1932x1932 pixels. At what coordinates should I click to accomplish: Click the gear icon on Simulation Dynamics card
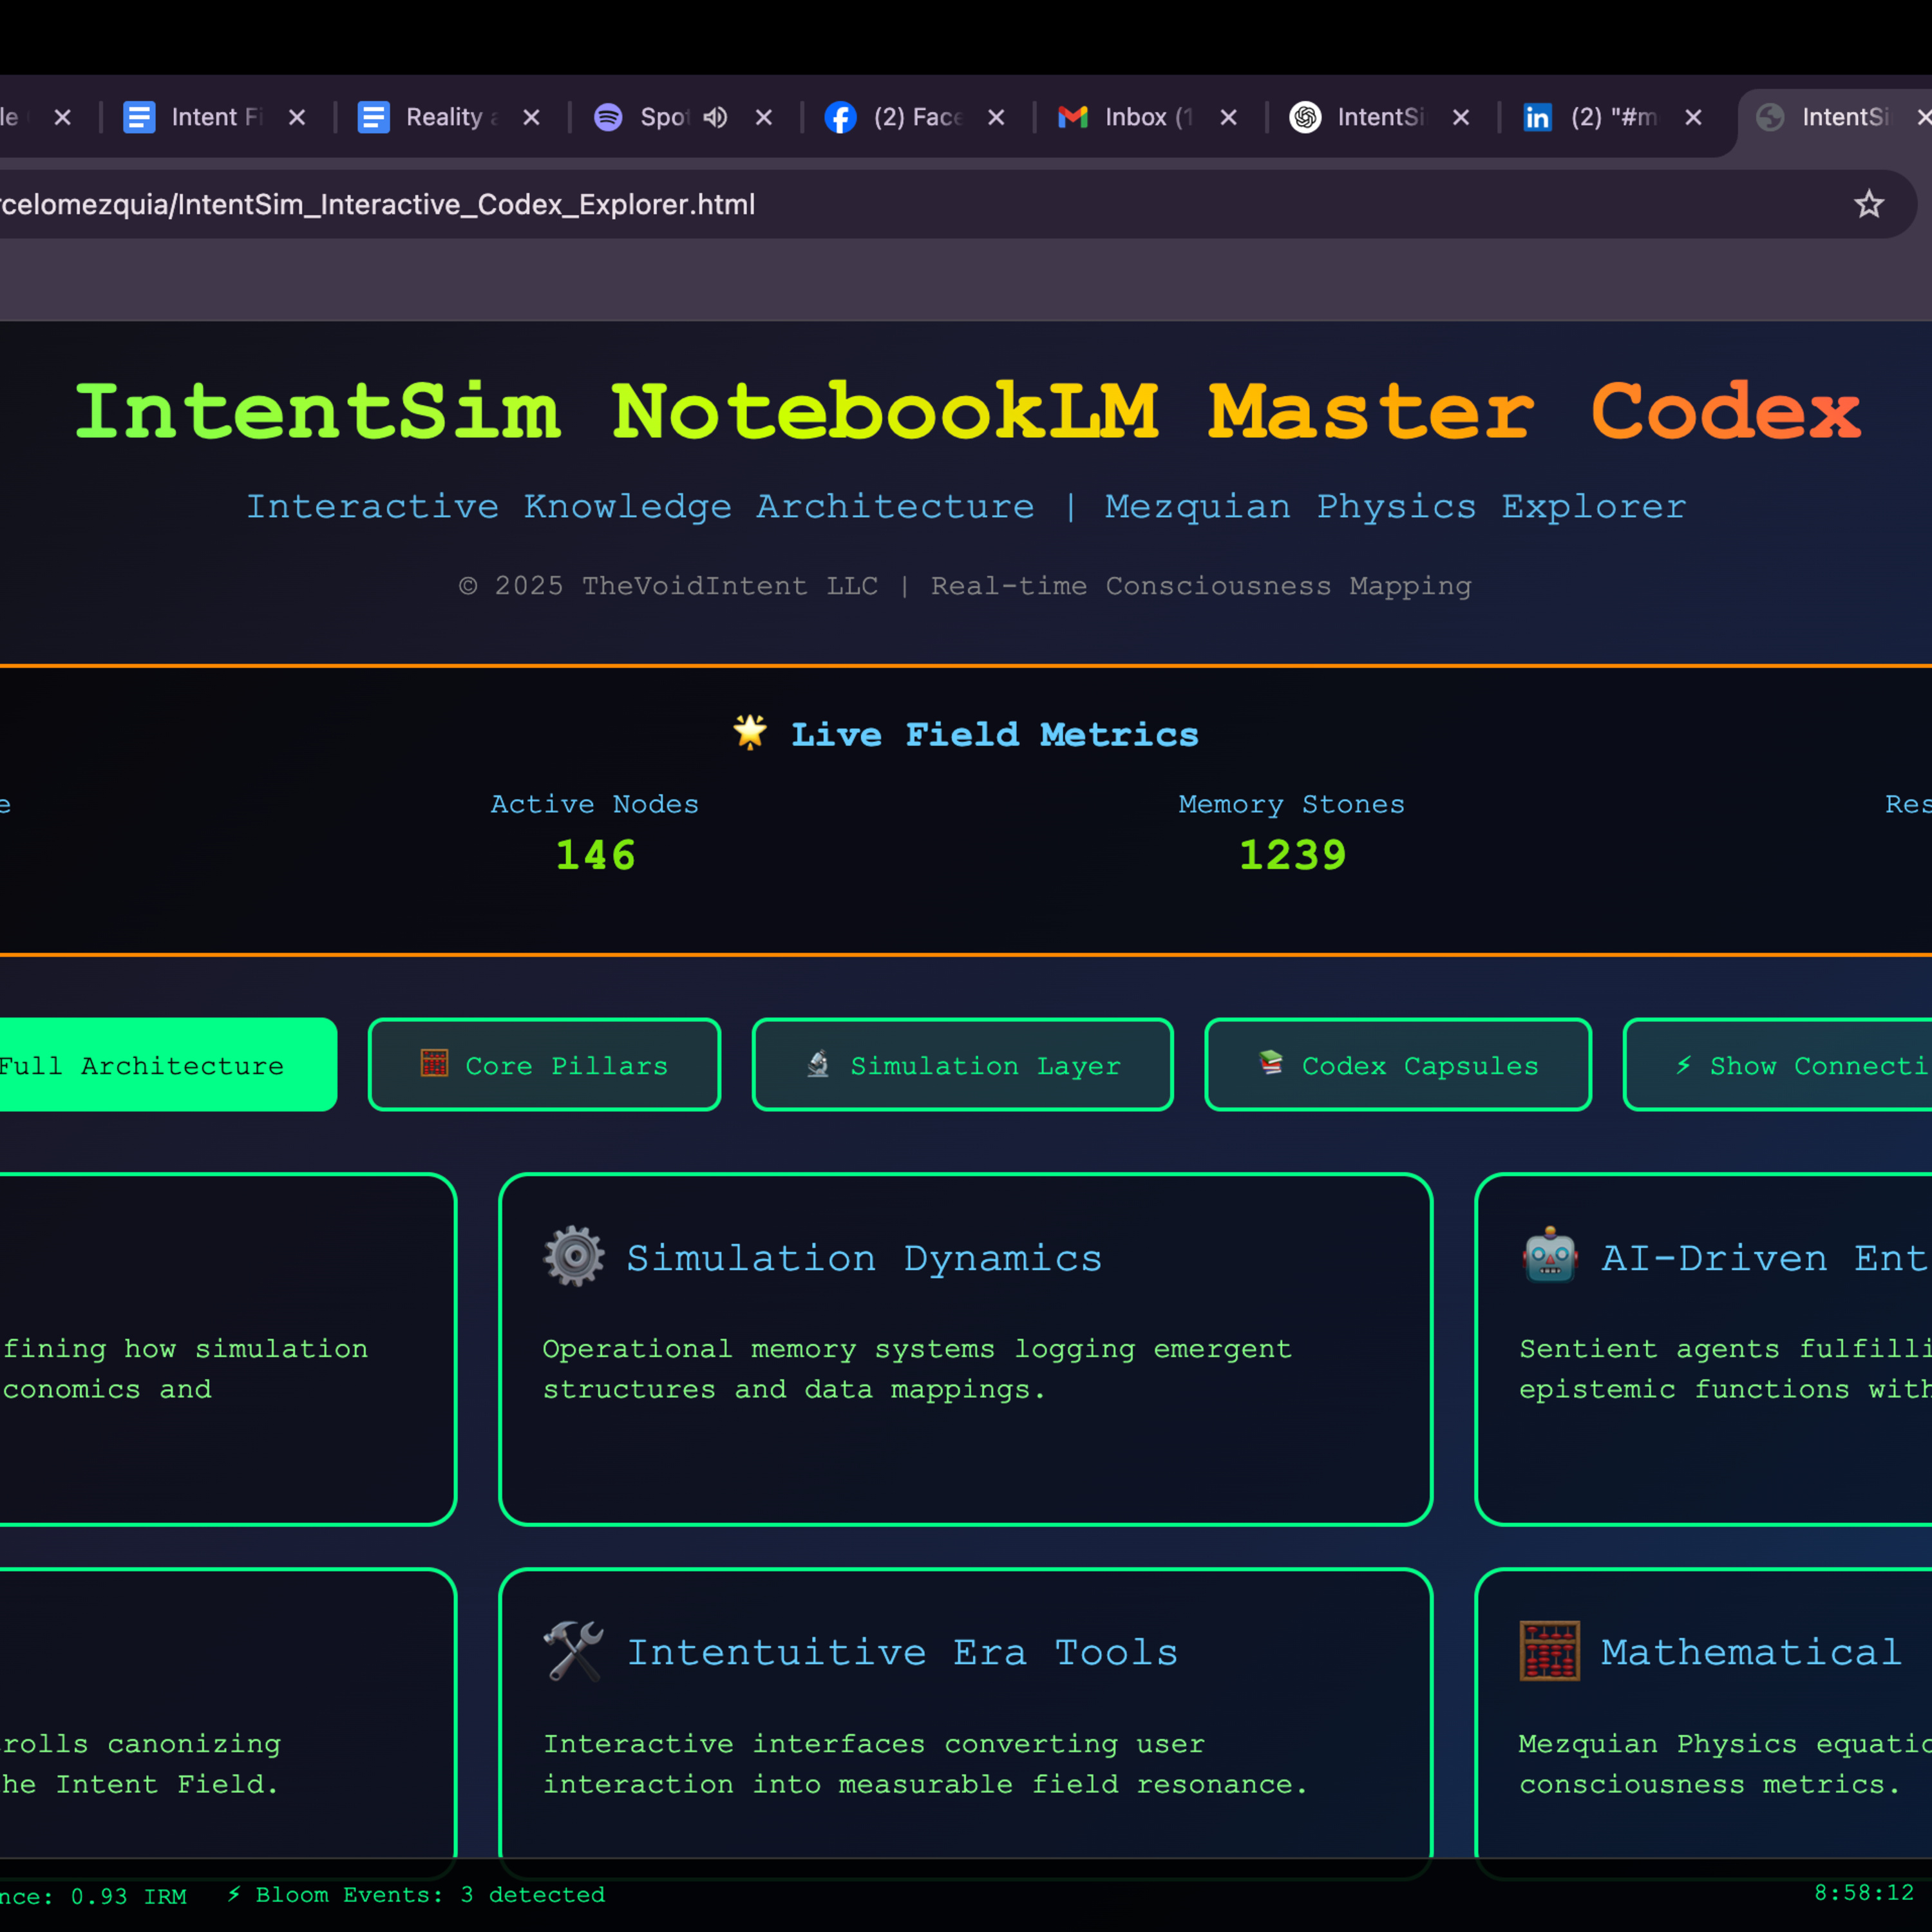point(574,1256)
